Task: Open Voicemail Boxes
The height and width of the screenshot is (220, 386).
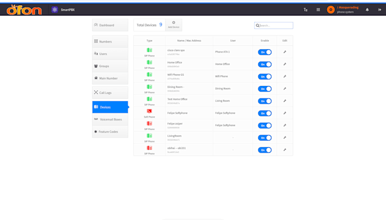Action: (110, 119)
